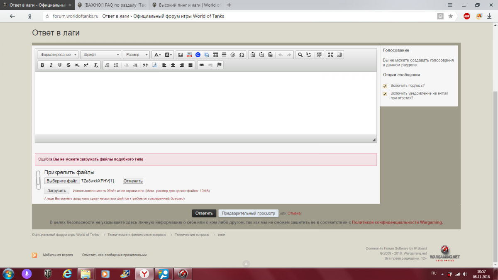Screen dimensions: 498x280
Task: Open 'Форматирование' dropdown
Action: [58, 55]
